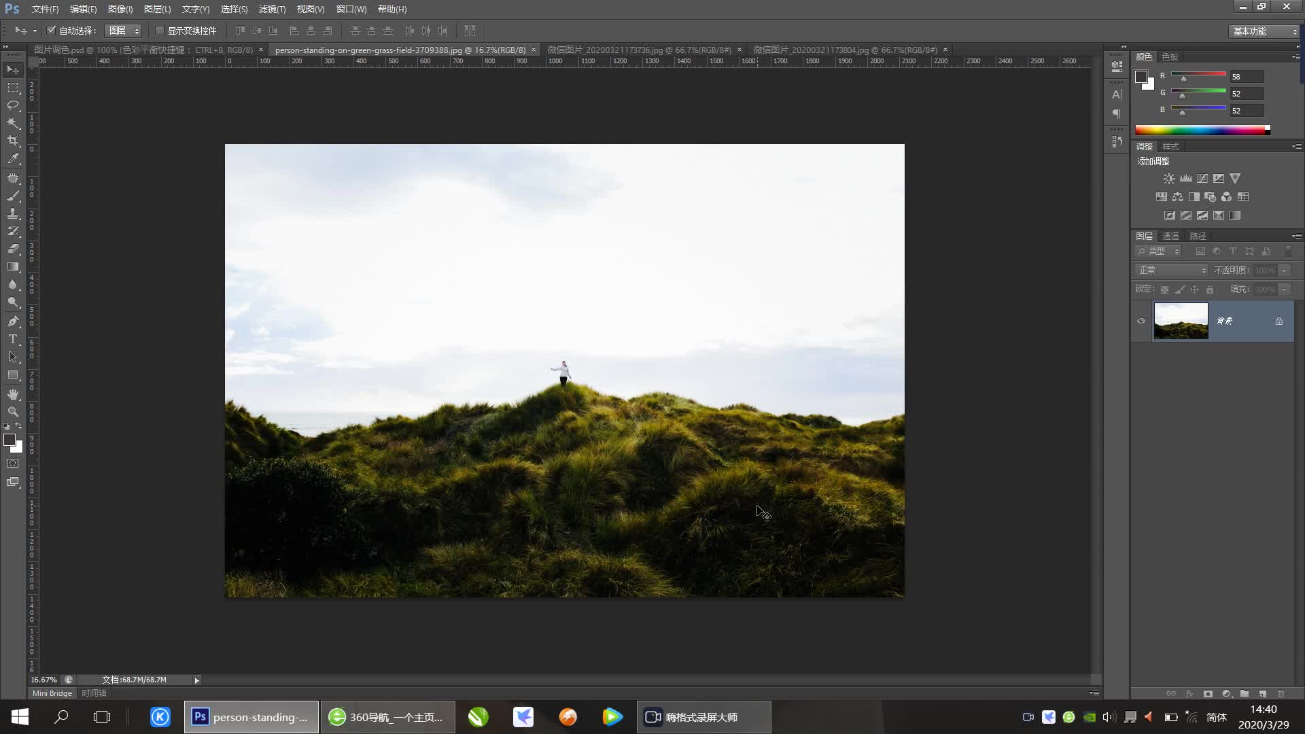Screen dimensions: 1305x734
Task: Uncheck the 自动选择 auto-select checkbox
Action: coord(51,31)
